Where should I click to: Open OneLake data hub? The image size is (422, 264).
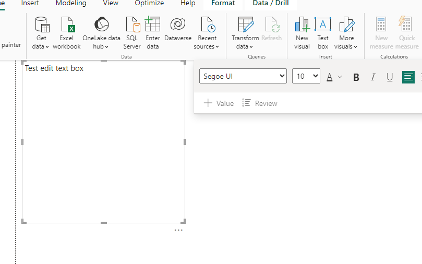pos(101,33)
